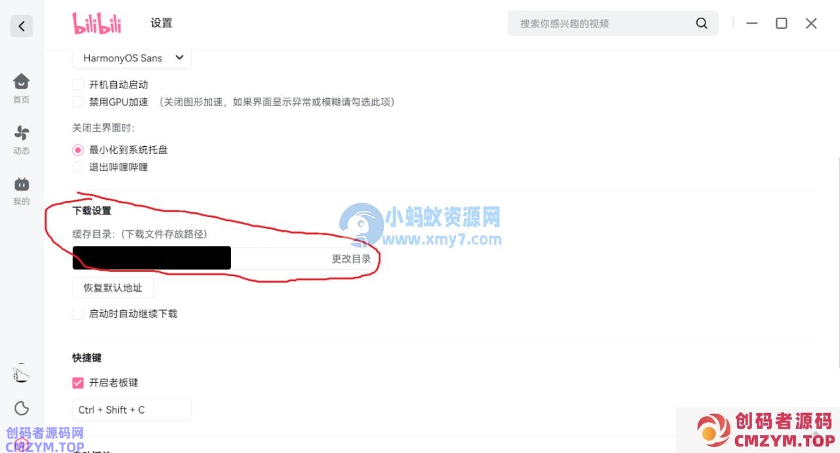
Task: Click the search magnifier icon
Action: coord(702,24)
